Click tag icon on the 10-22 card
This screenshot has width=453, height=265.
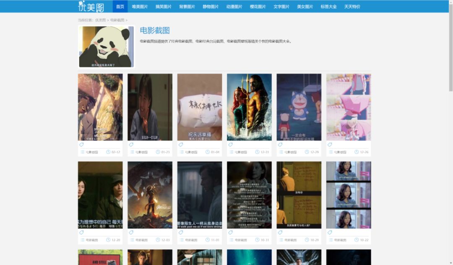tap(330, 232)
